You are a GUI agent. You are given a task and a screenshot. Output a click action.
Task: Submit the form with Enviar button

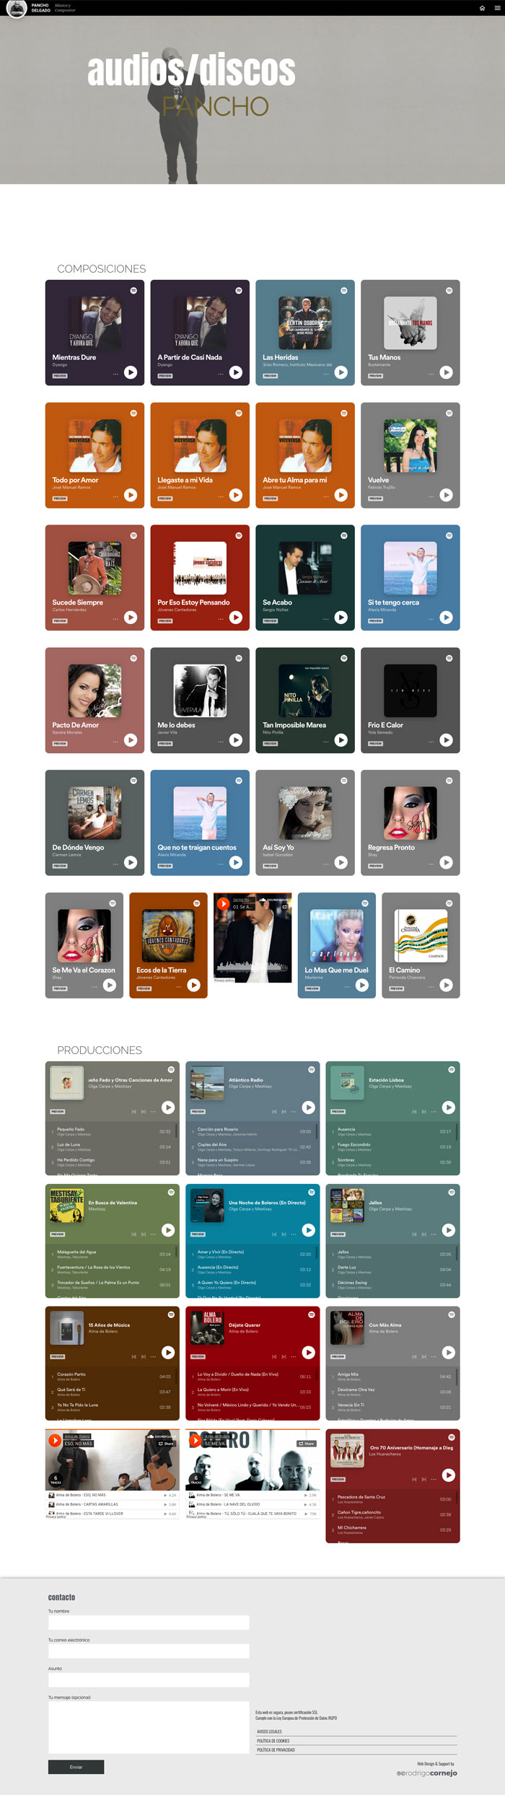coord(76,1767)
